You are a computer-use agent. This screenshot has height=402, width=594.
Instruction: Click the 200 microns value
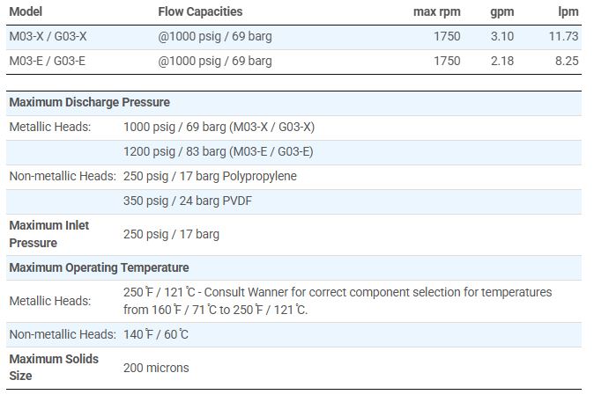[x=156, y=368]
